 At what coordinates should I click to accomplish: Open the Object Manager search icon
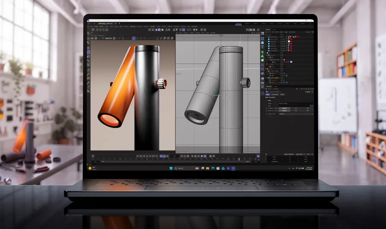pos(306,32)
